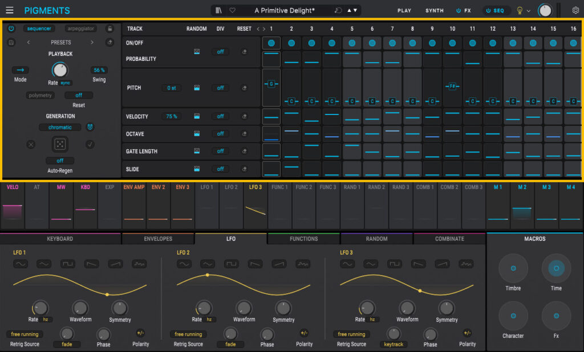Open the playback Reset off dropdown
584x352 pixels.
79,95
